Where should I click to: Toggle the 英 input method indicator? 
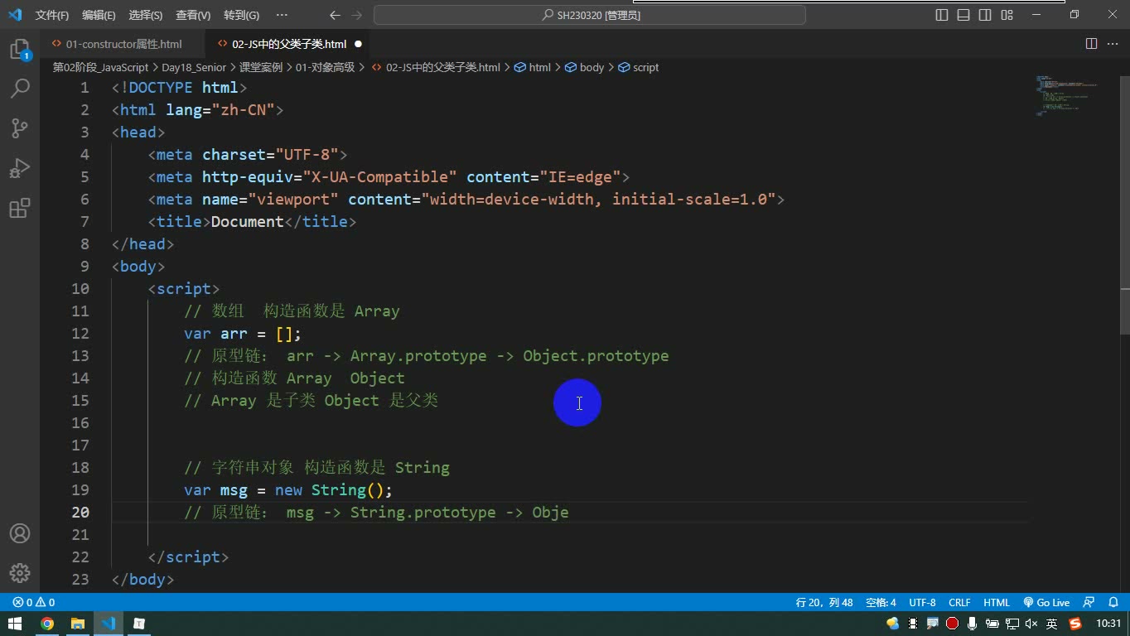click(x=1051, y=624)
